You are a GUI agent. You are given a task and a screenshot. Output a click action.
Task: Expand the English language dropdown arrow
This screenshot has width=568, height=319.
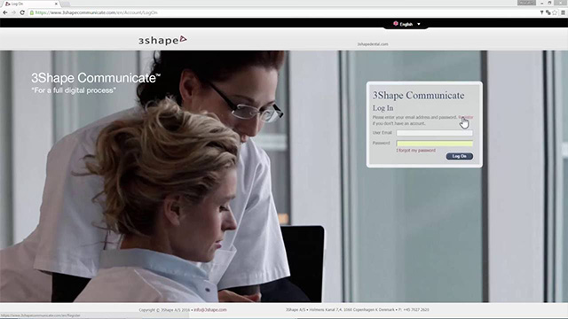pos(419,24)
